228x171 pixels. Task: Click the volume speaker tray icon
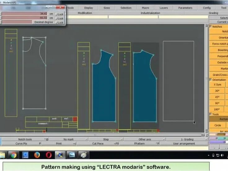point(222,155)
